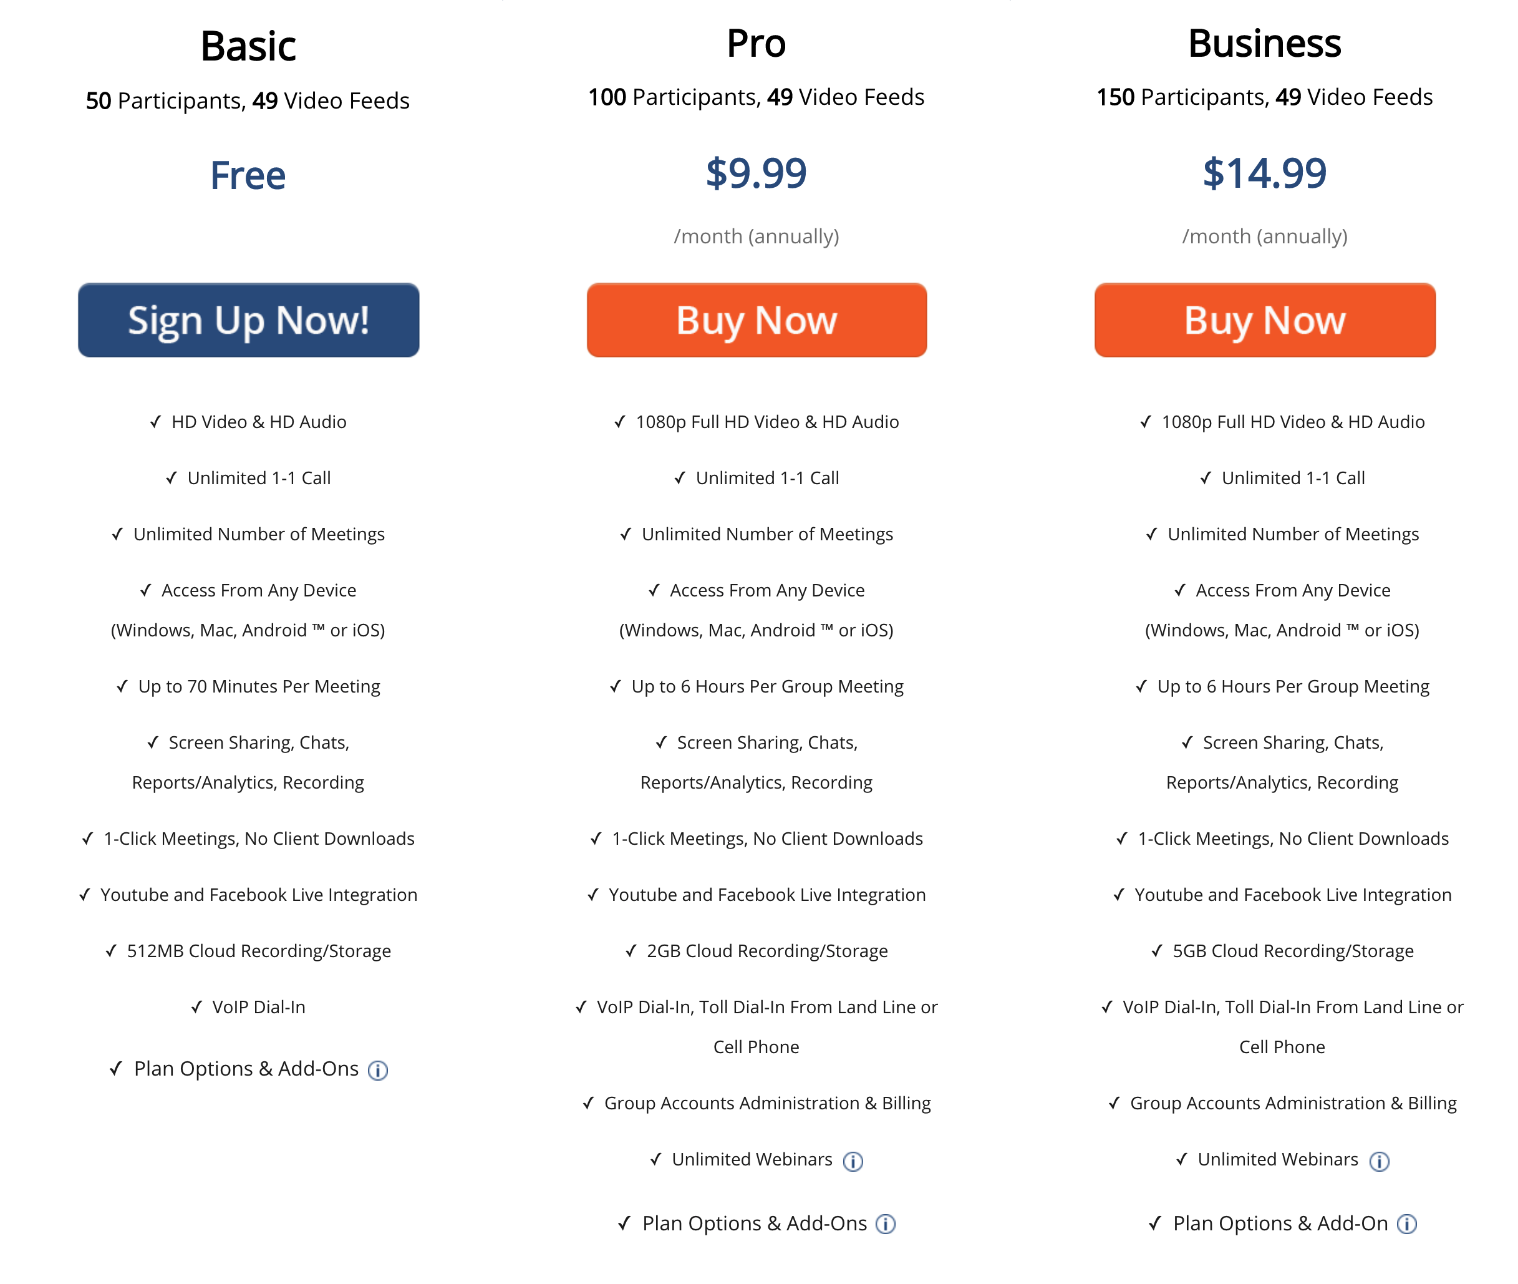Click the Pro $9.99 price

(x=756, y=173)
